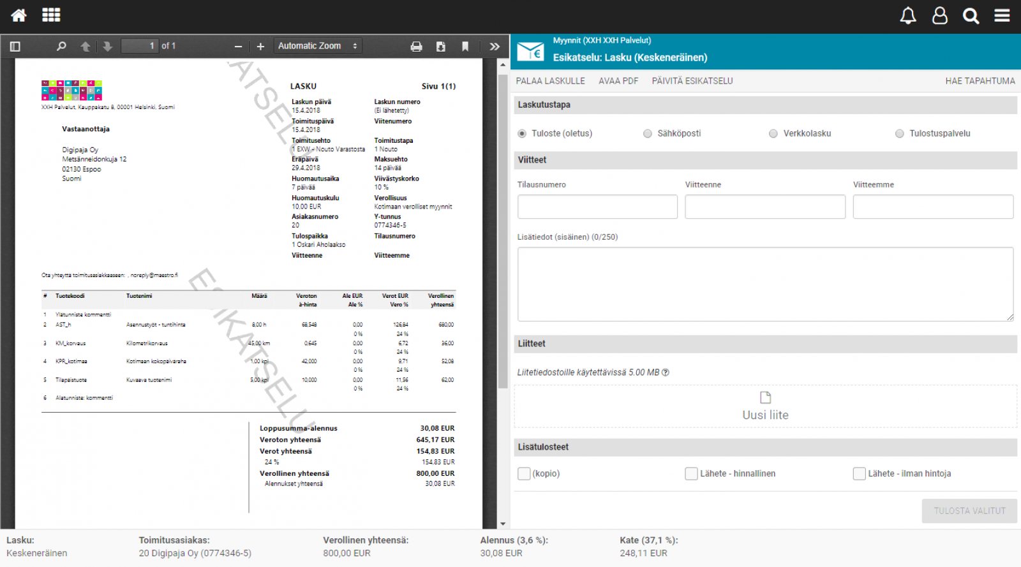The image size is (1021, 567).
Task: Go to next PDF page
Action: pos(107,46)
